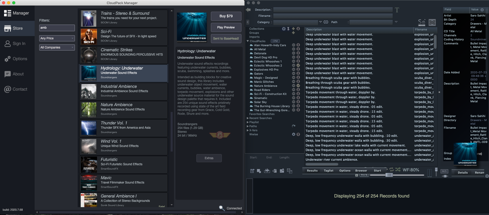This screenshot has height=215, width=489.
Task: Click the vertical volume slider knob
Action: pyautogui.click(x=436, y=170)
